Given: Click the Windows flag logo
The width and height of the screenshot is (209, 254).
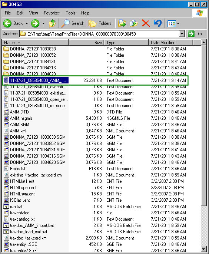Looking at the screenshot, I should [x=200, y=13].
